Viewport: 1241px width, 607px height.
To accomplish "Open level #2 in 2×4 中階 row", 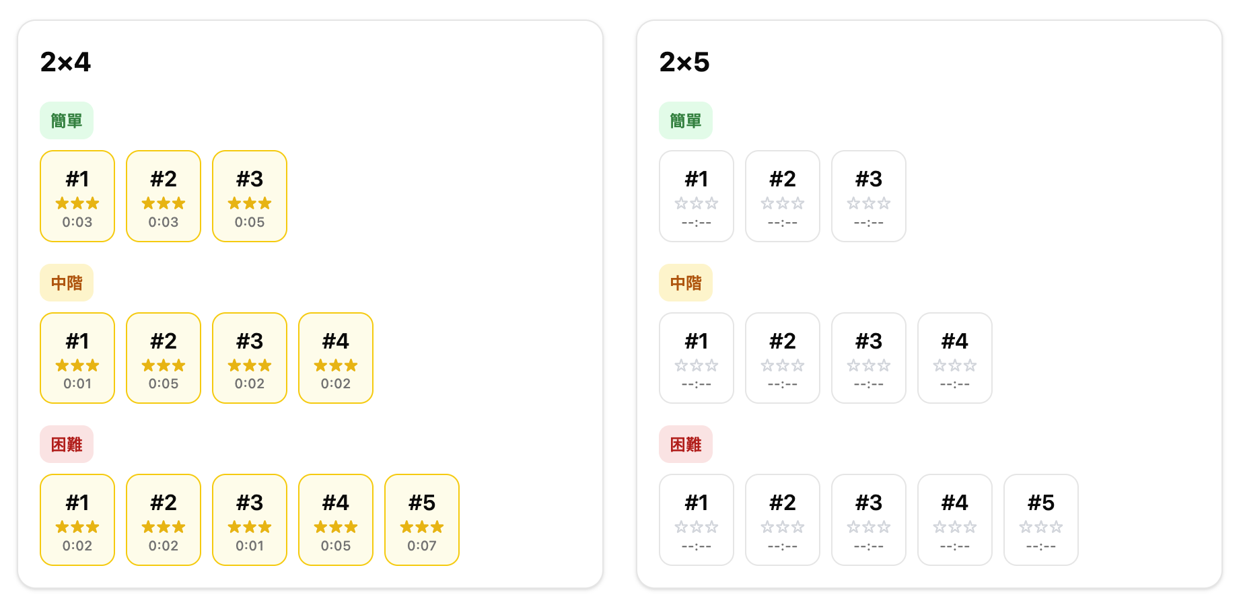I will click(x=164, y=358).
